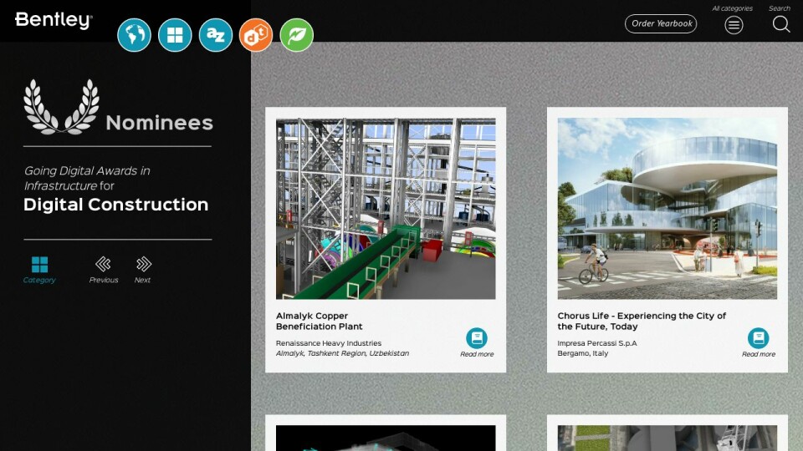Screen dimensions: 803x451
Task: Go to Previous category arrows
Action: (x=103, y=264)
